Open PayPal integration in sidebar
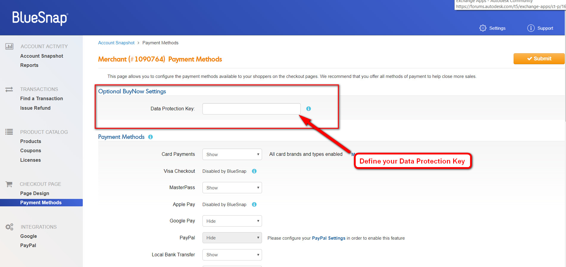 click(28, 245)
